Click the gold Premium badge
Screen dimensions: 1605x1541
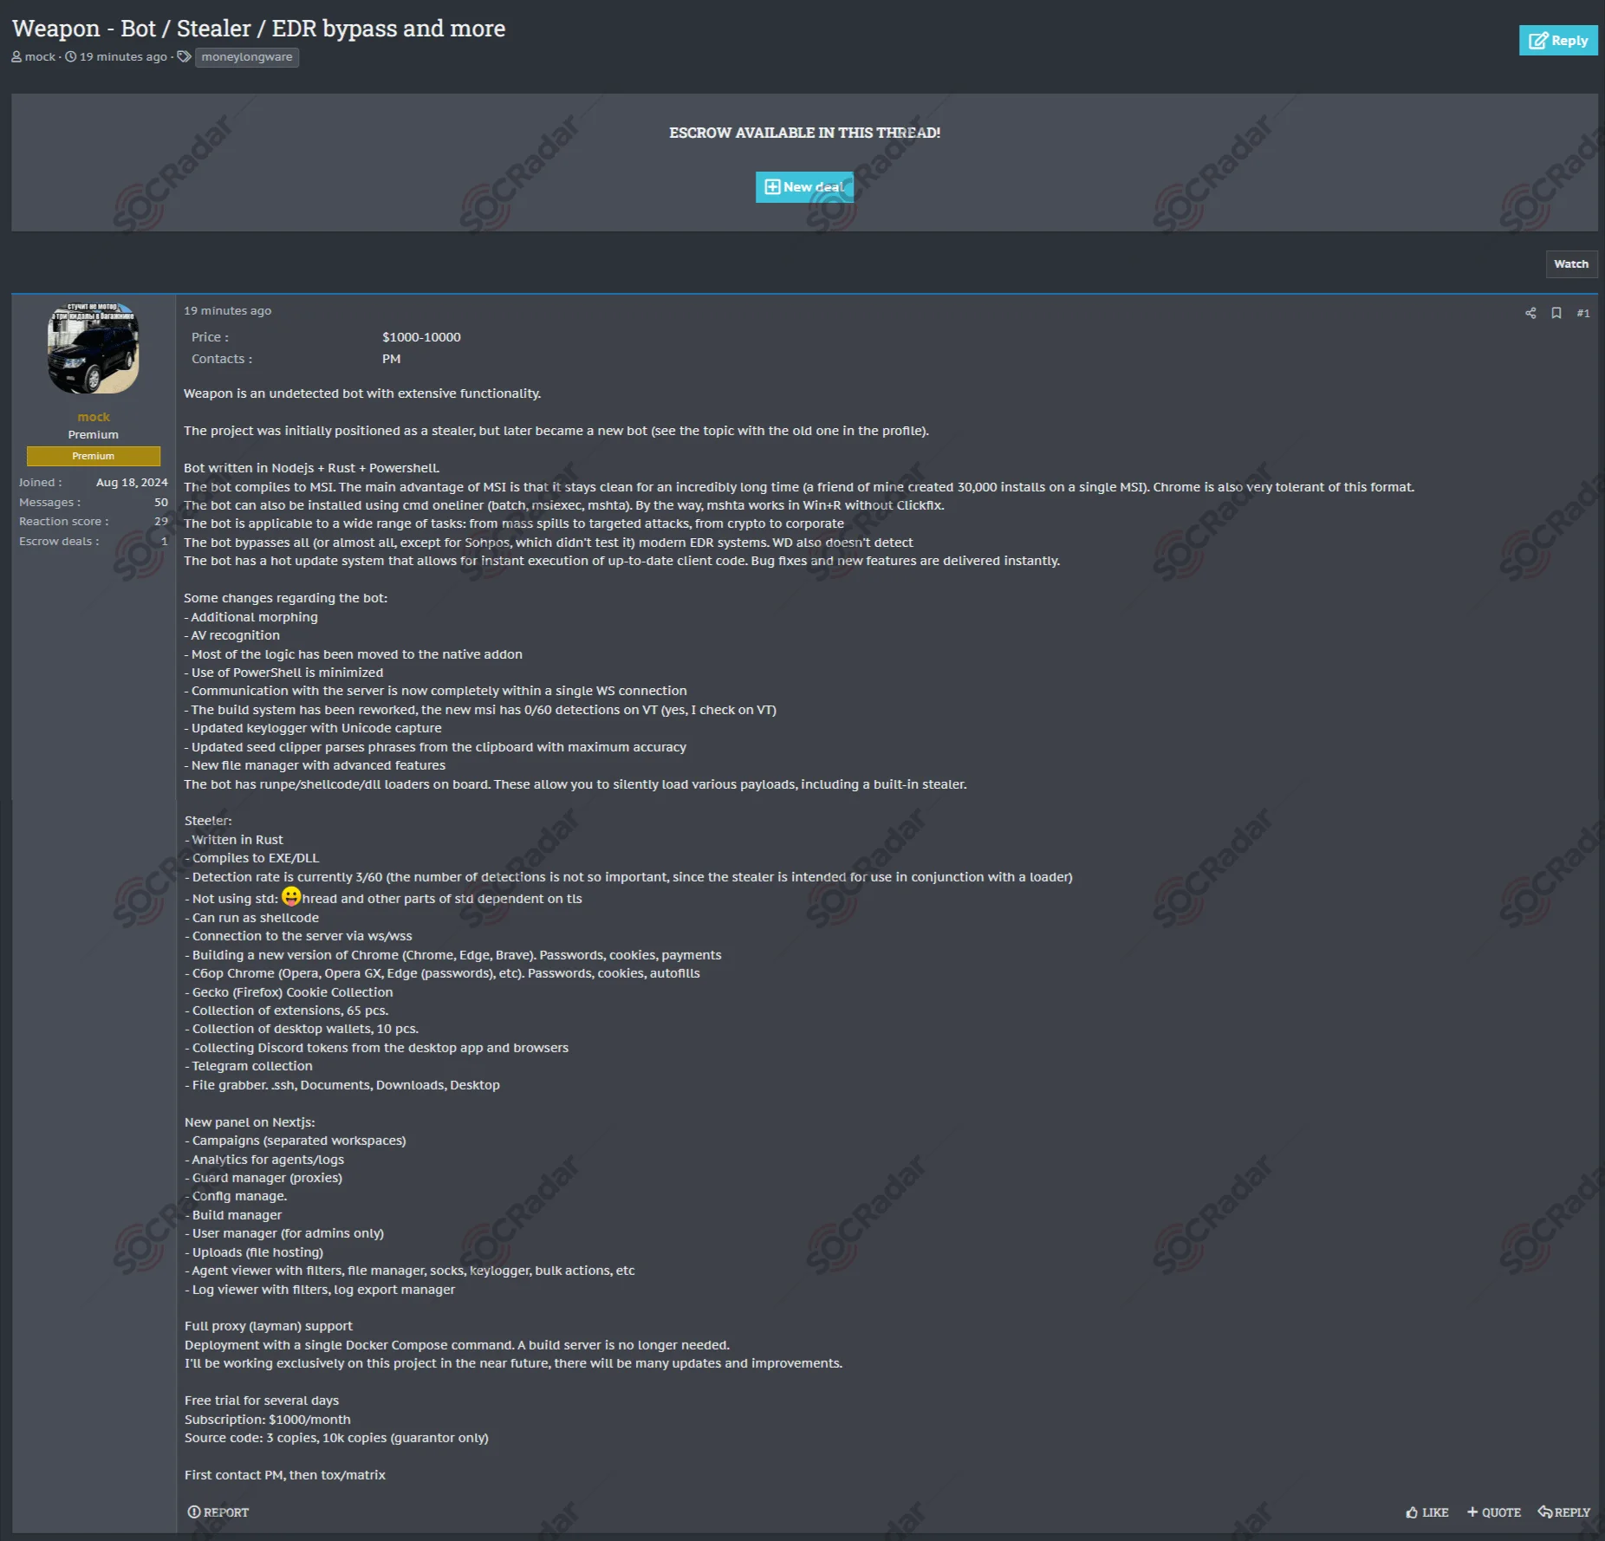click(x=94, y=456)
